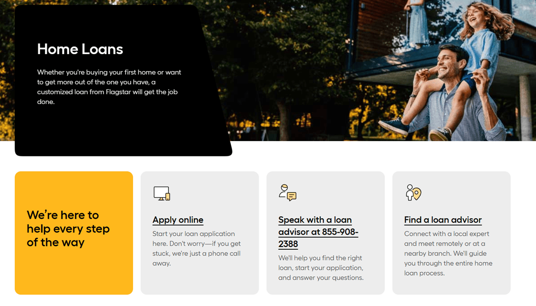
Task: Click the customized loan from Flagstar paragraph
Action: 109,87
